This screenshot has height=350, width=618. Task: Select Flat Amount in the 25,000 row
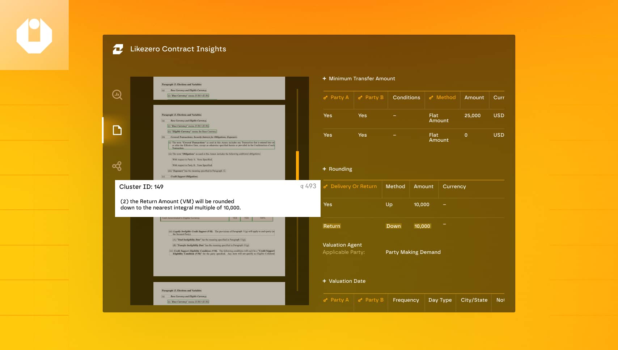[x=439, y=118]
